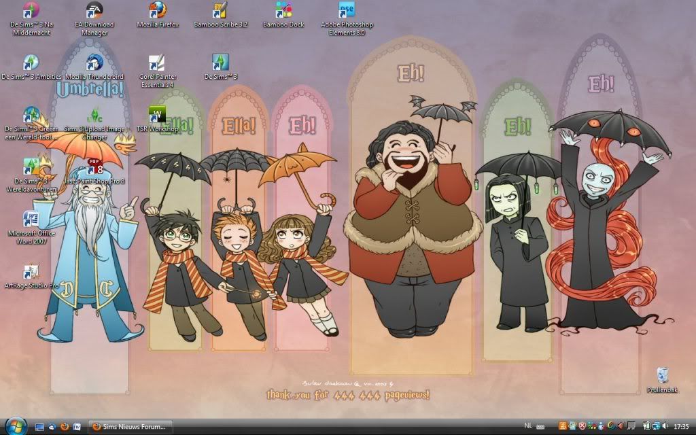
Task: Open De Sims 3 Ambities shortcut
Action: pyautogui.click(x=31, y=67)
